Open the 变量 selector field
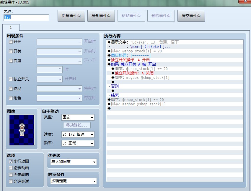251x191 pixels. (59, 61)
